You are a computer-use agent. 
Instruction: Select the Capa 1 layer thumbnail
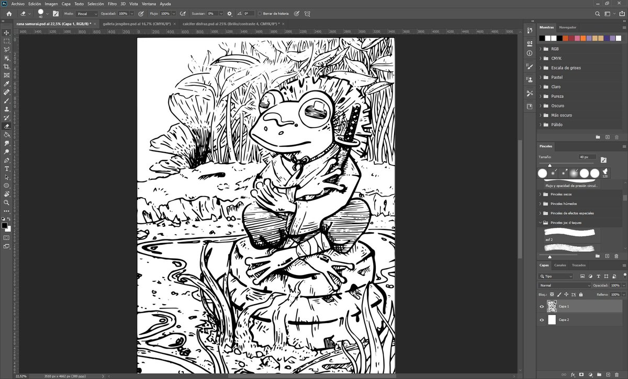[x=552, y=306]
